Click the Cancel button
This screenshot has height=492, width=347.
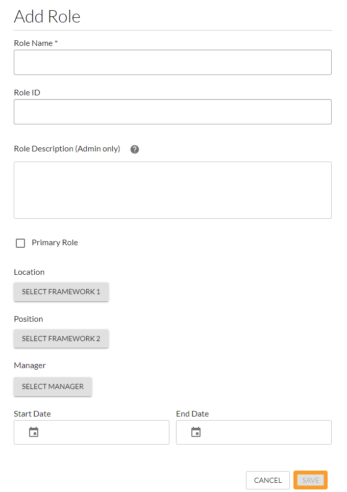tap(267, 480)
